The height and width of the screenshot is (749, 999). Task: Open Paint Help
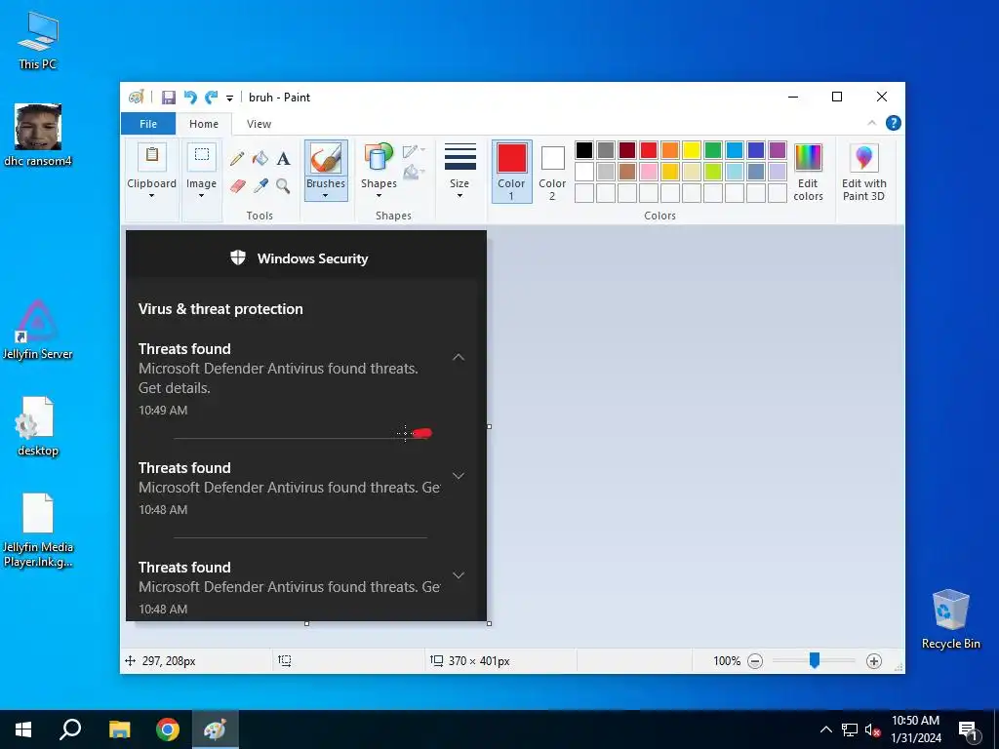pos(894,123)
